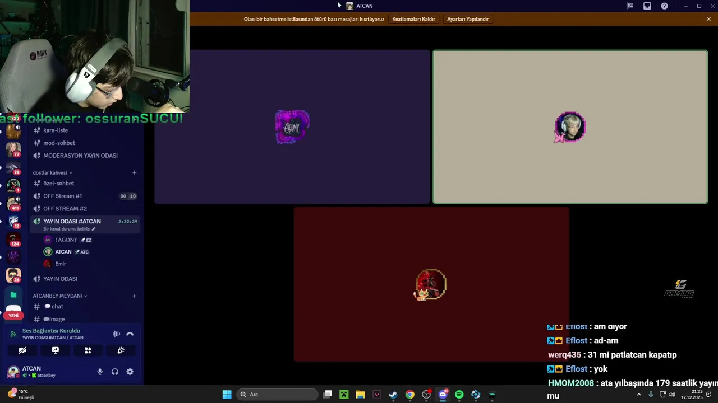Open server with 411 notification badge
718x403 pixels.
[x=13, y=204]
